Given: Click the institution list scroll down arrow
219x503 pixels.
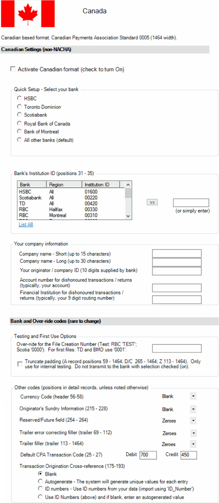Looking at the screenshot, I should point(127,215).
